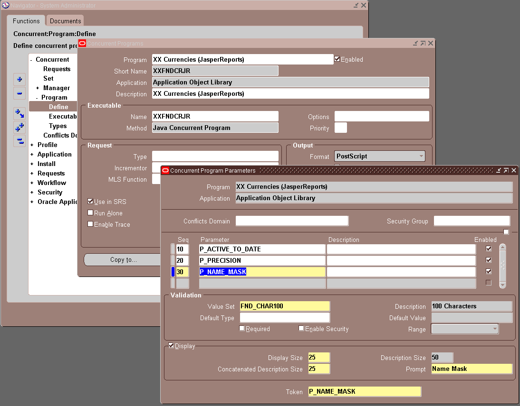This screenshot has width=520, height=406.
Task: Switch to the Documents tab
Action: 65,21
